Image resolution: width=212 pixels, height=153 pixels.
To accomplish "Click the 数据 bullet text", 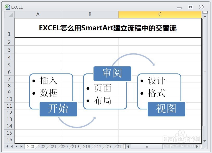I will (48, 93).
